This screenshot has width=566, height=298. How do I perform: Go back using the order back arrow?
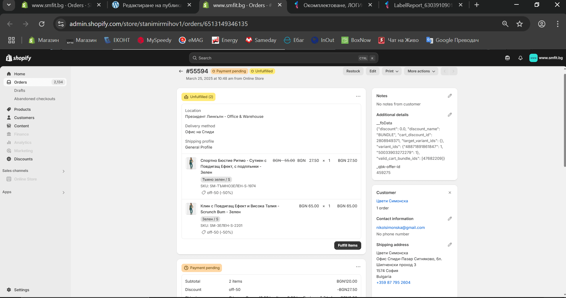click(181, 71)
